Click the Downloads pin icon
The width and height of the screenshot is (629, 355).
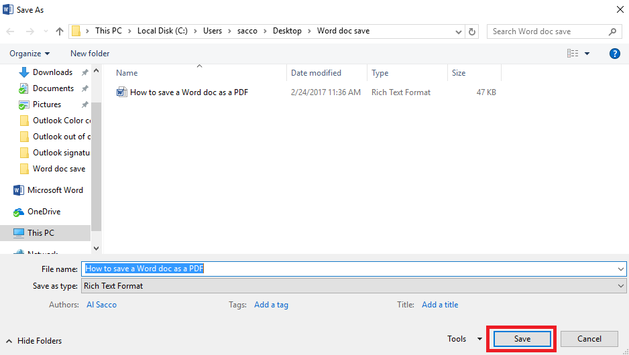tap(84, 72)
